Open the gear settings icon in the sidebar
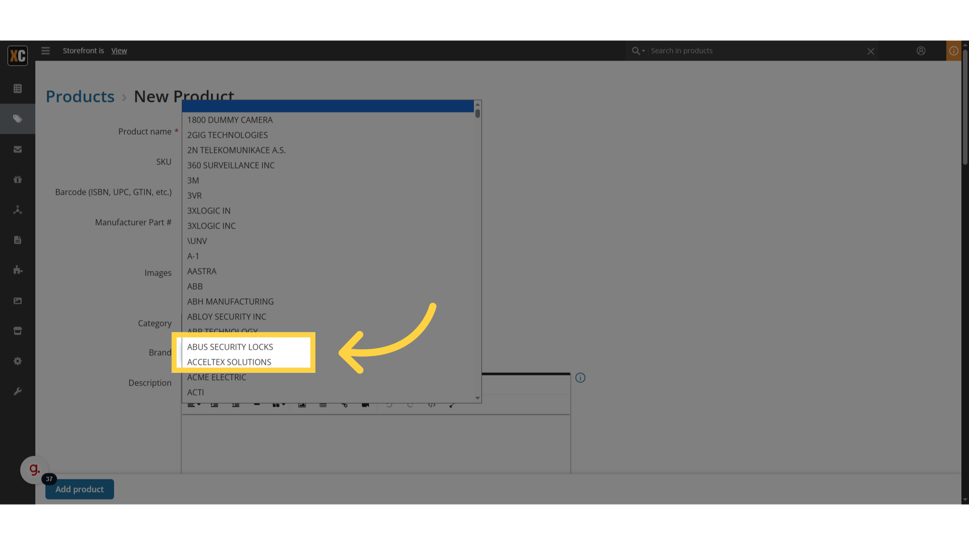Screen dimensions: 969x545 click(18, 361)
